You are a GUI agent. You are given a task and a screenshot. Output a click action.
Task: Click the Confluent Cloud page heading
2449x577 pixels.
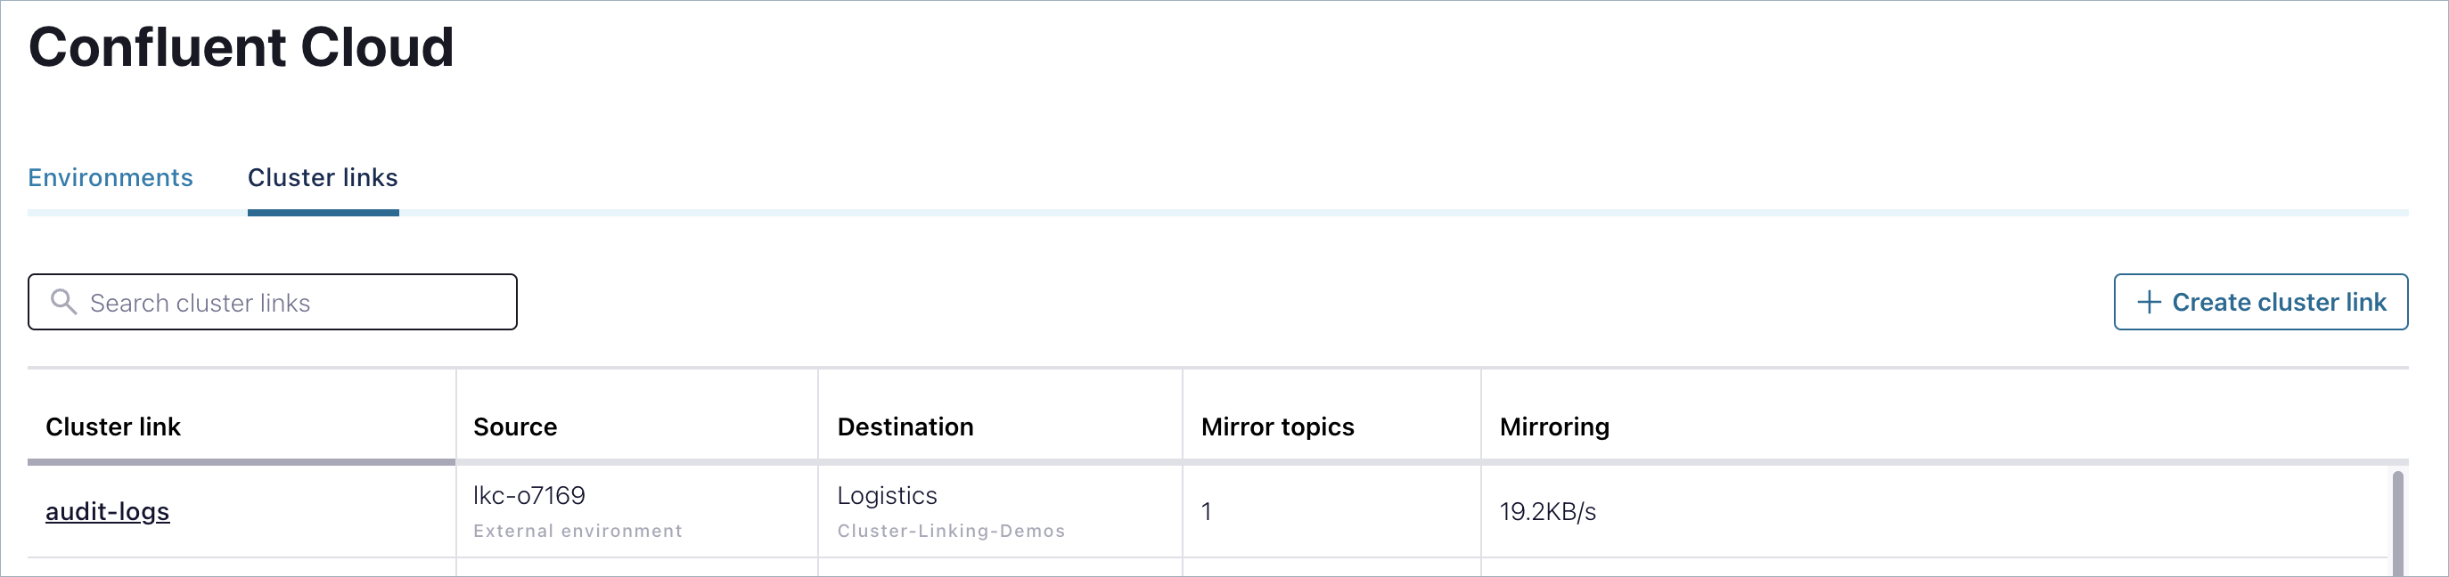tap(242, 45)
